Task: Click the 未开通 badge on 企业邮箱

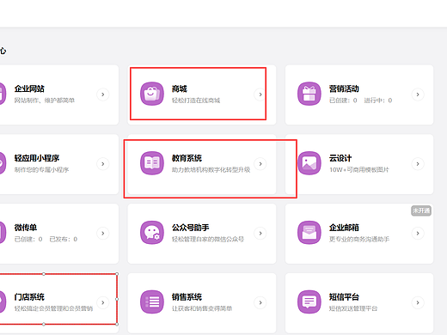Action: coord(421,210)
